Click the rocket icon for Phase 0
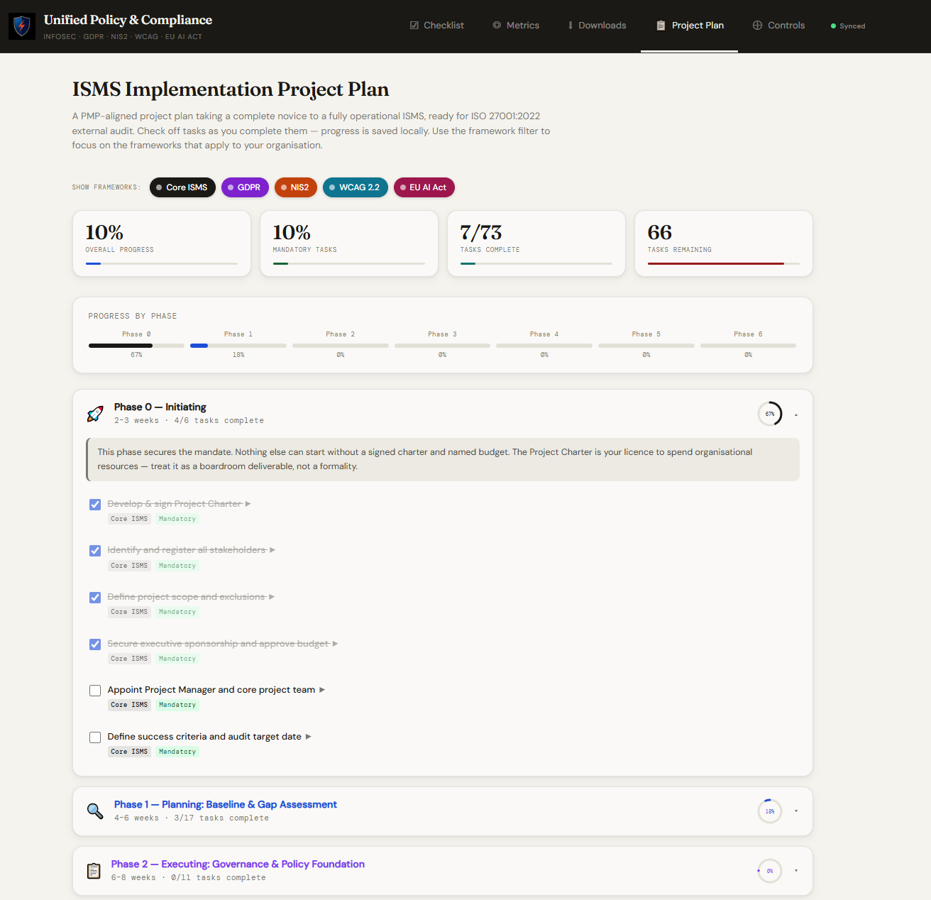931x900 pixels. click(x=95, y=414)
